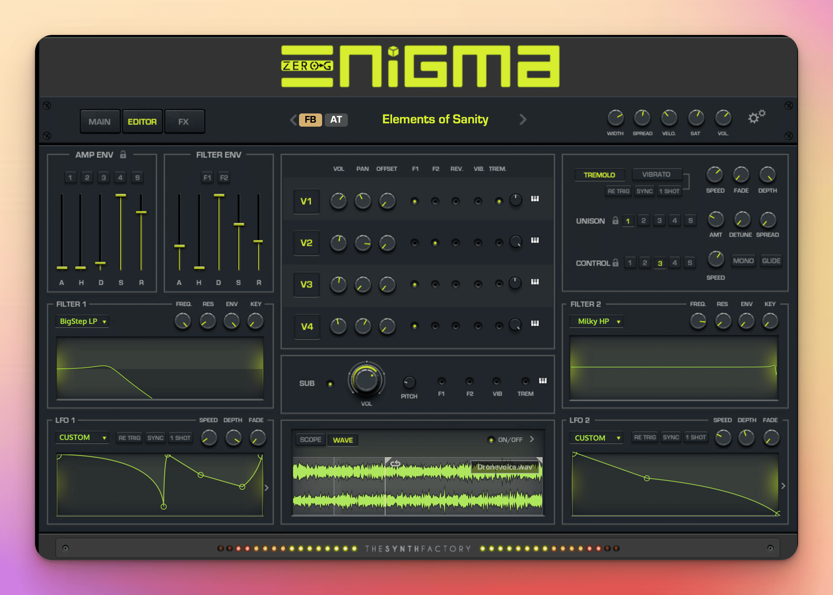This screenshot has width=833, height=595.
Task: Open LFO 1 CUSTOM shape dropdown
Action: [83, 437]
